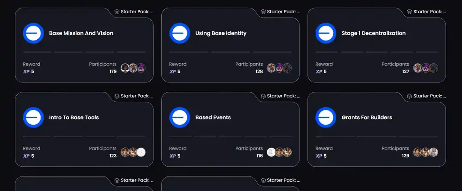Click Base logo on Base Mission And Vision card
The height and width of the screenshot is (191, 462).
[33, 33]
